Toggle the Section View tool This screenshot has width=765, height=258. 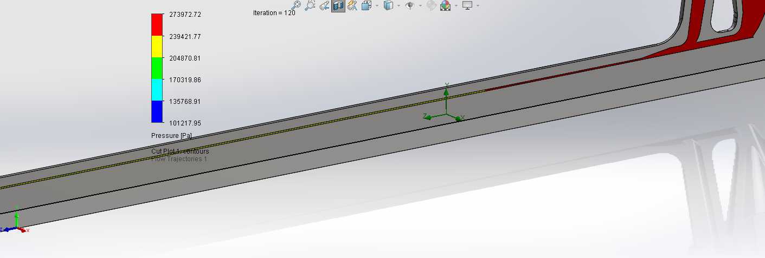(x=338, y=5)
